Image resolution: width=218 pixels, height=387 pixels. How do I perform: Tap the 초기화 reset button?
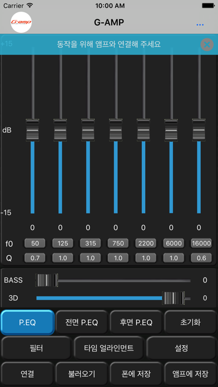tap(190, 322)
